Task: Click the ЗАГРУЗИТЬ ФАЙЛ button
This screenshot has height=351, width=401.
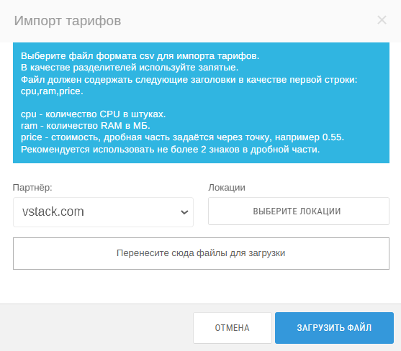Action: pyautogui.click(x=334, y=328)
